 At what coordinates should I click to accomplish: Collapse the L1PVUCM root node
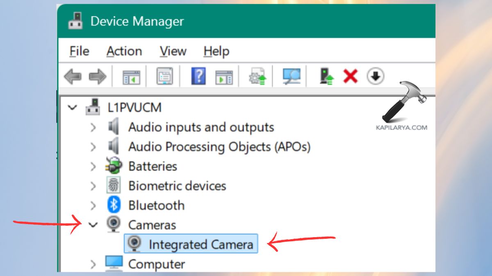click(73, 108)
